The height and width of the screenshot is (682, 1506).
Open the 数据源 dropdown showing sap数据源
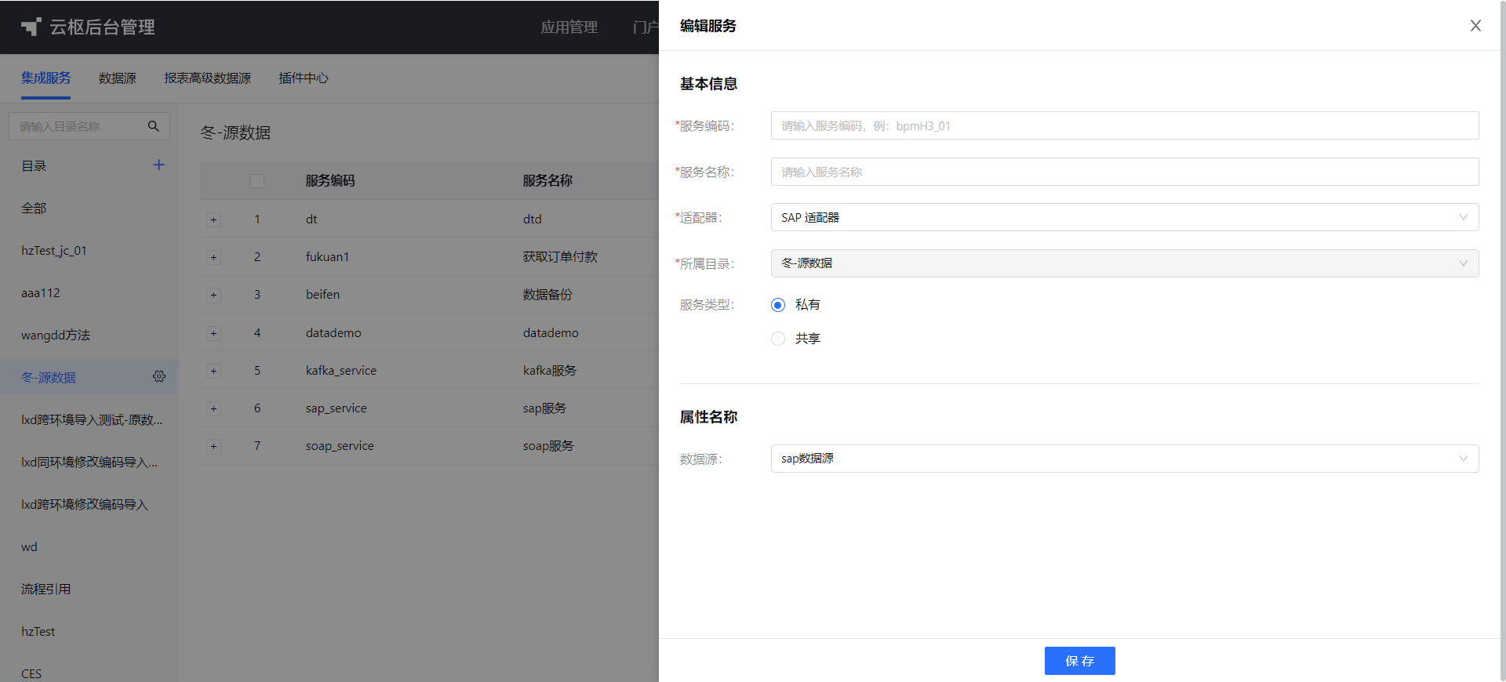tap(1125, 459)
